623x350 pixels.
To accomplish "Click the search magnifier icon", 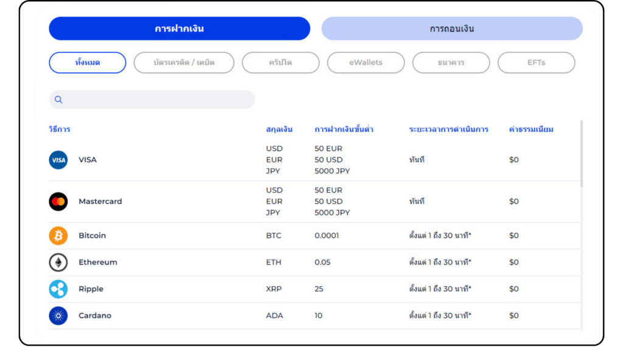I will (58, 99).
